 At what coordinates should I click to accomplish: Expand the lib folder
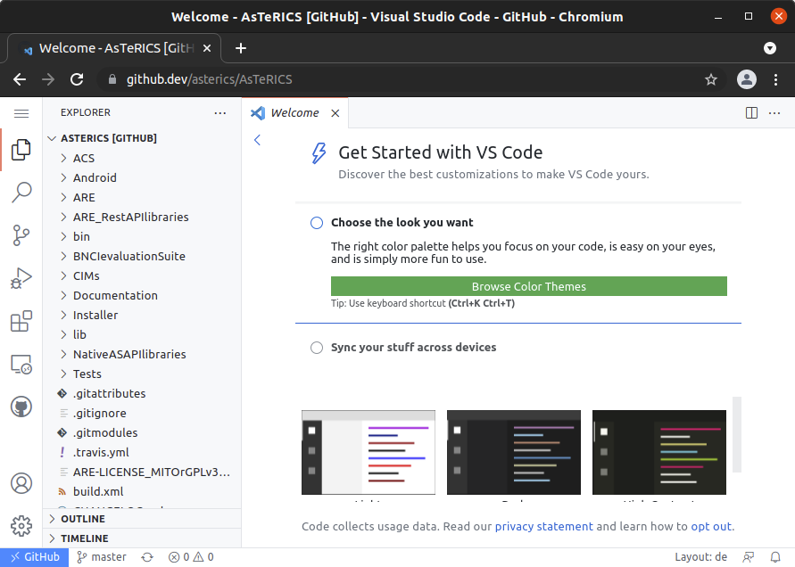[x=142, y=335]
